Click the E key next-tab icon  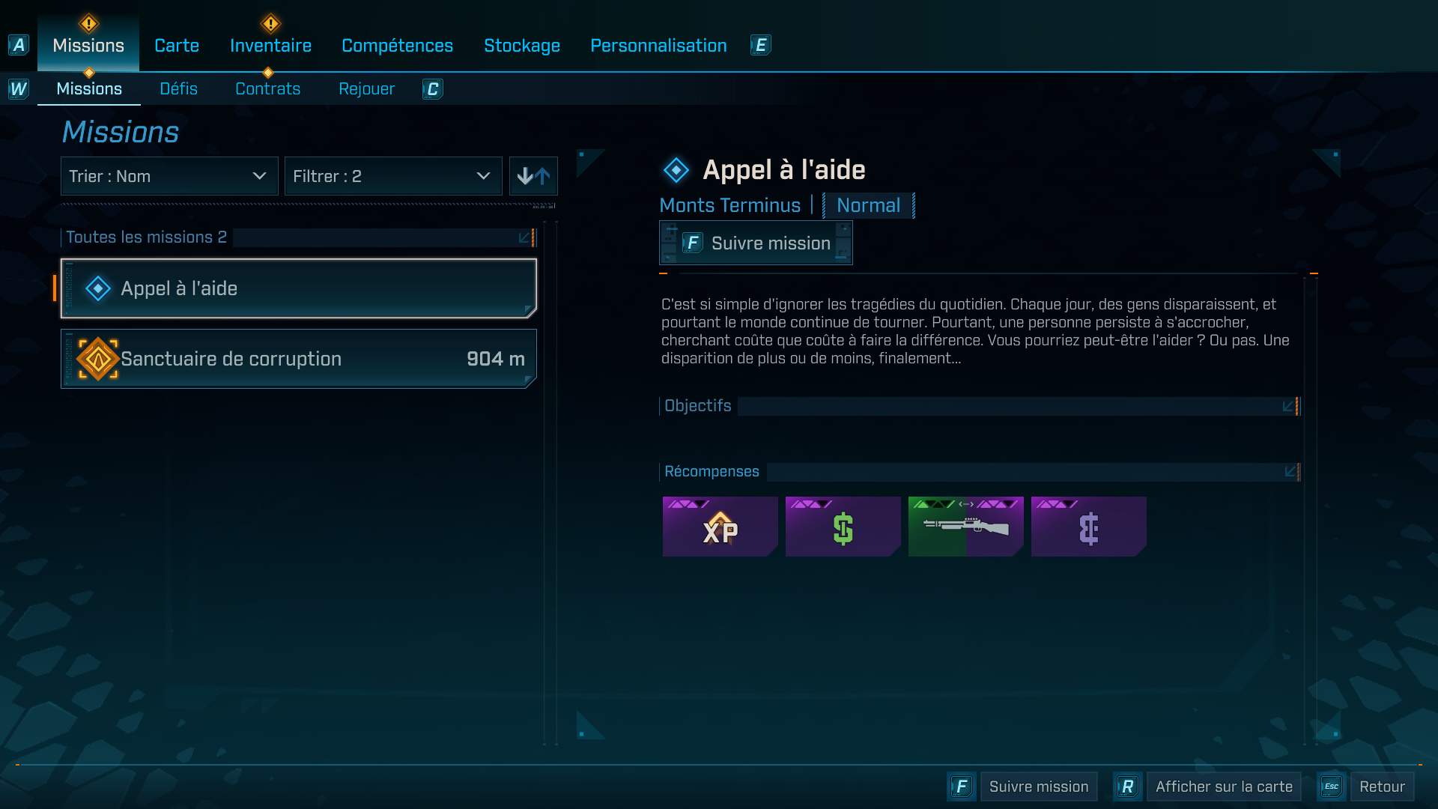click(760, 45)
